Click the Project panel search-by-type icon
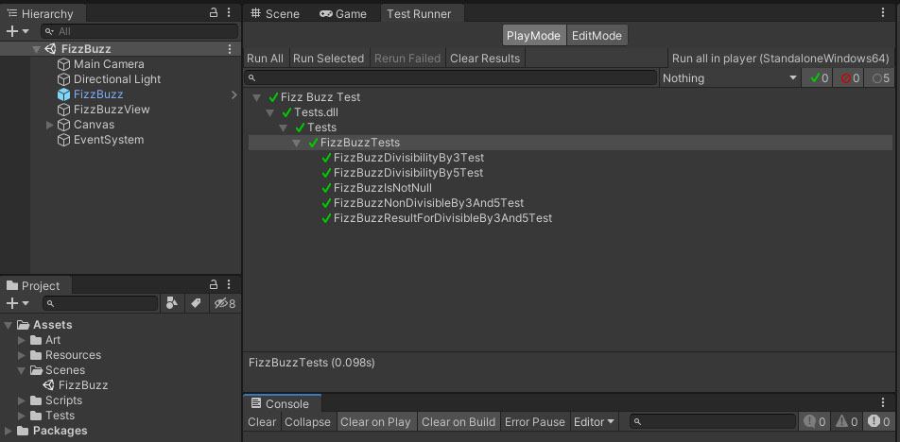The image size is (900, 442). point(172,303)
